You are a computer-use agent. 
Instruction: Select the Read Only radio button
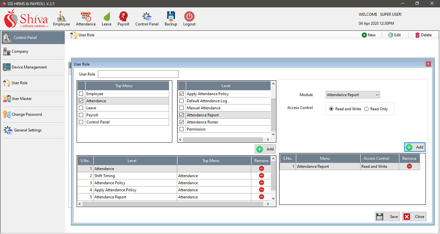pyautogui.click(x=366, y=109)
